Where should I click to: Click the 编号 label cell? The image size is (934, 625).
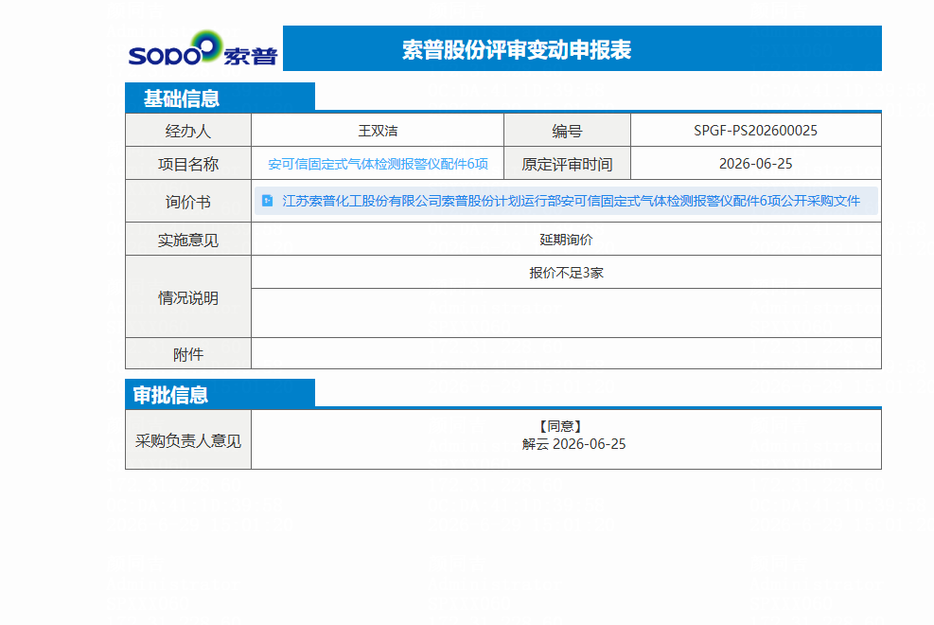click(x=567, y=131)
